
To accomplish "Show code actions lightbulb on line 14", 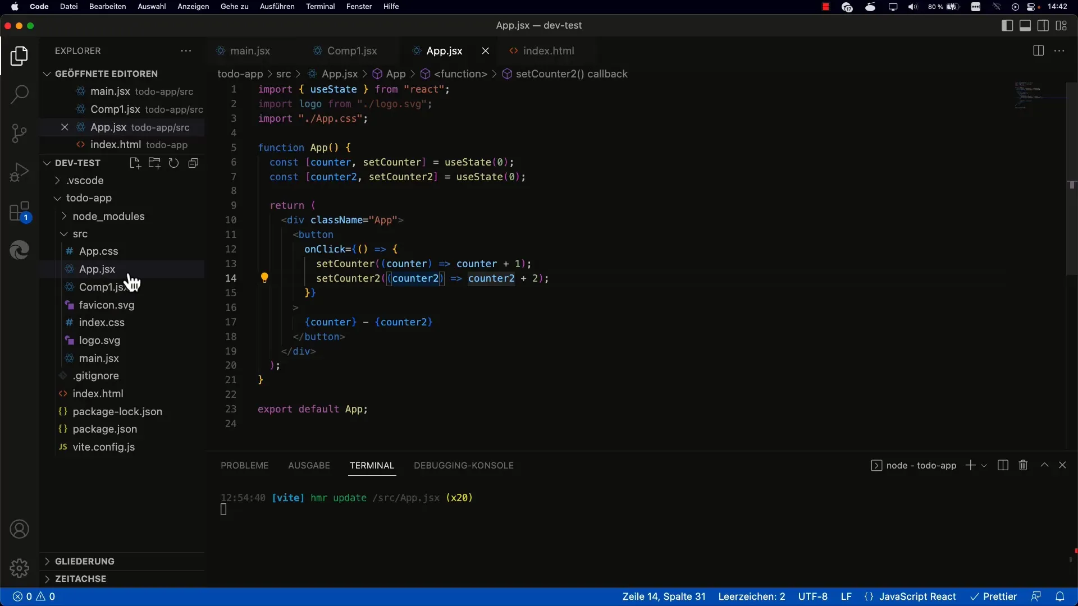I will click(264, 278).
